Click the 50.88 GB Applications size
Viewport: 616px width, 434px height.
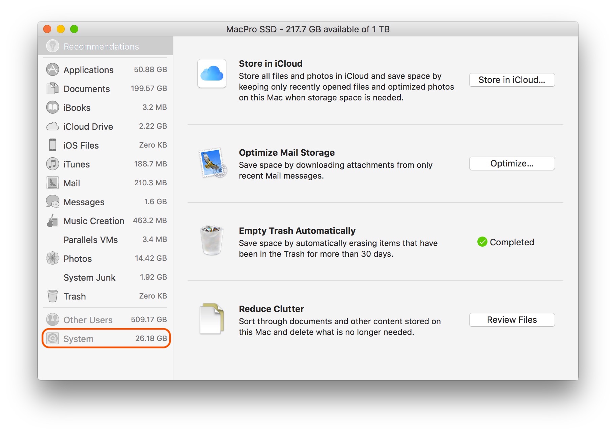point(150,69)
